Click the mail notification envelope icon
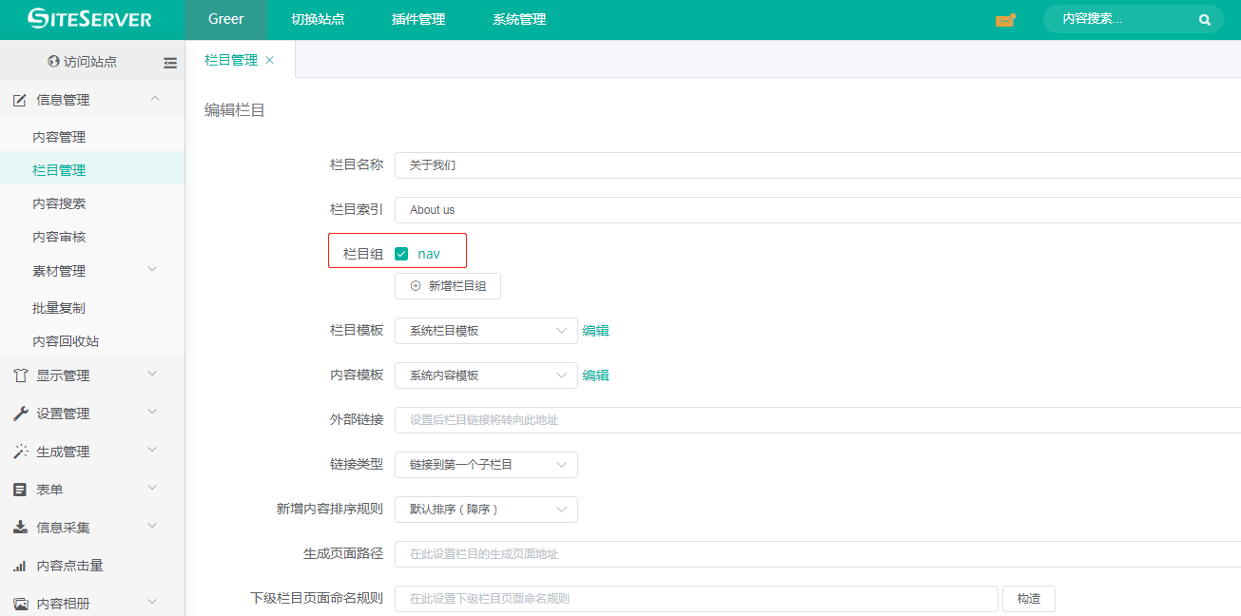Screen dimensions: 1241x616 pyautogui.click(x=1004, y=20)
